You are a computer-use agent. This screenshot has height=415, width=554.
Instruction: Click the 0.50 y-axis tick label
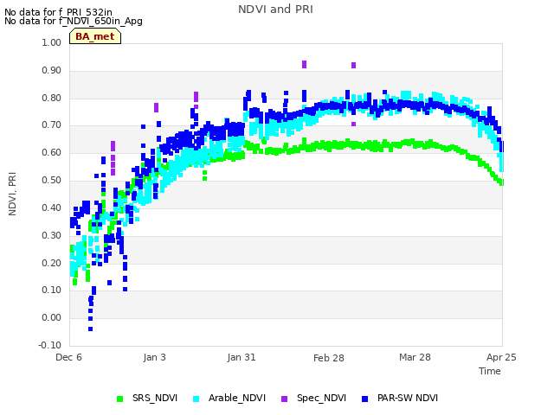[x=52, y=180]
